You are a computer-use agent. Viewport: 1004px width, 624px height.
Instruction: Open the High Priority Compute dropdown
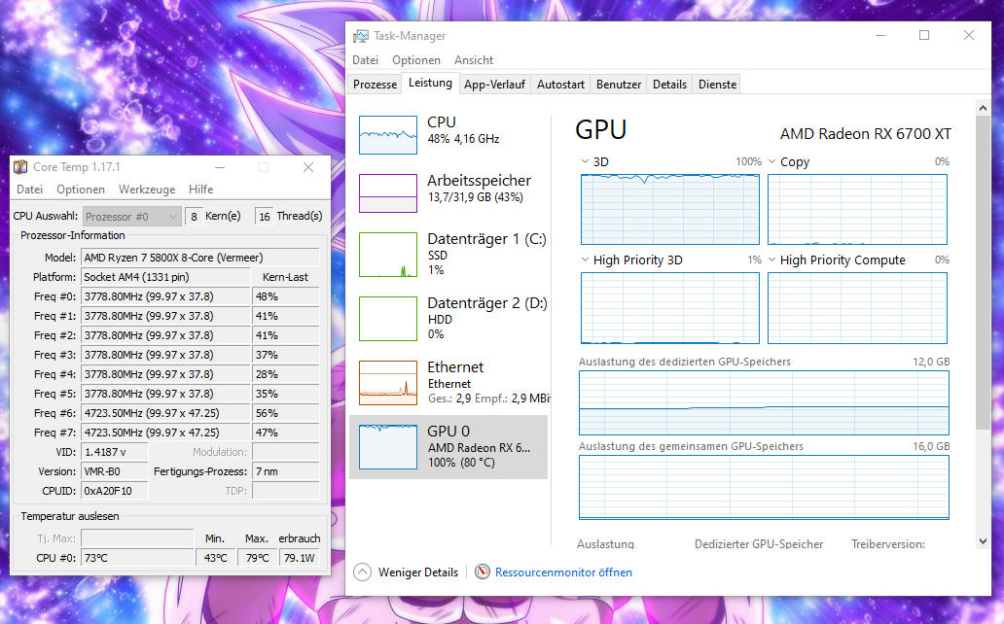pos(771,260)
